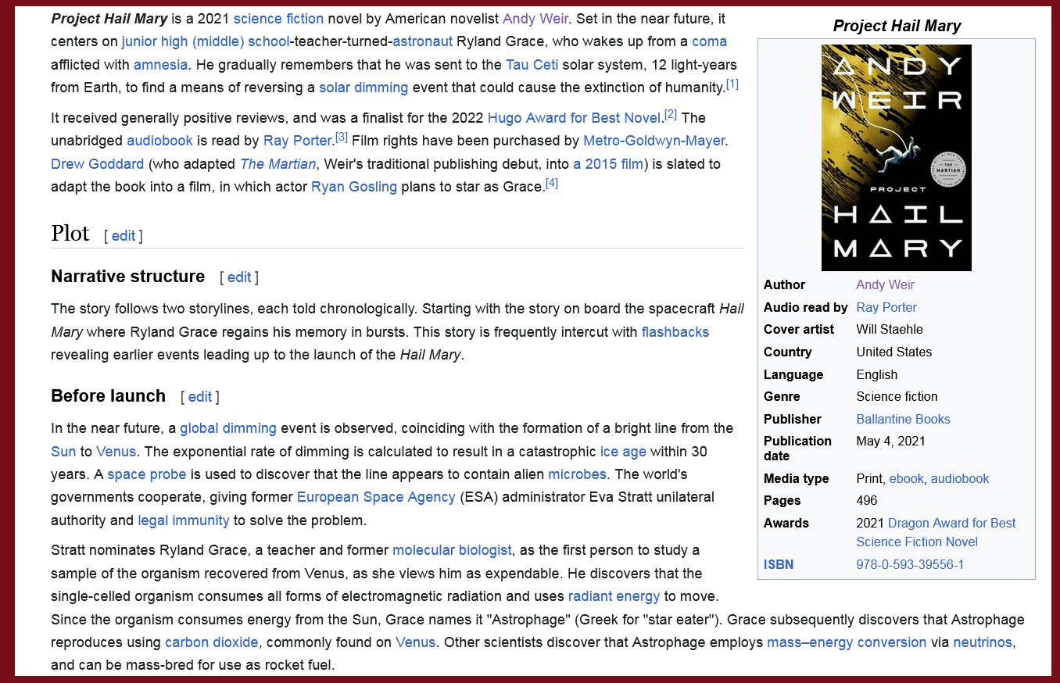Click audiobook link in Media type row
The image size is (1060, 683).
[x=960, y=479]
